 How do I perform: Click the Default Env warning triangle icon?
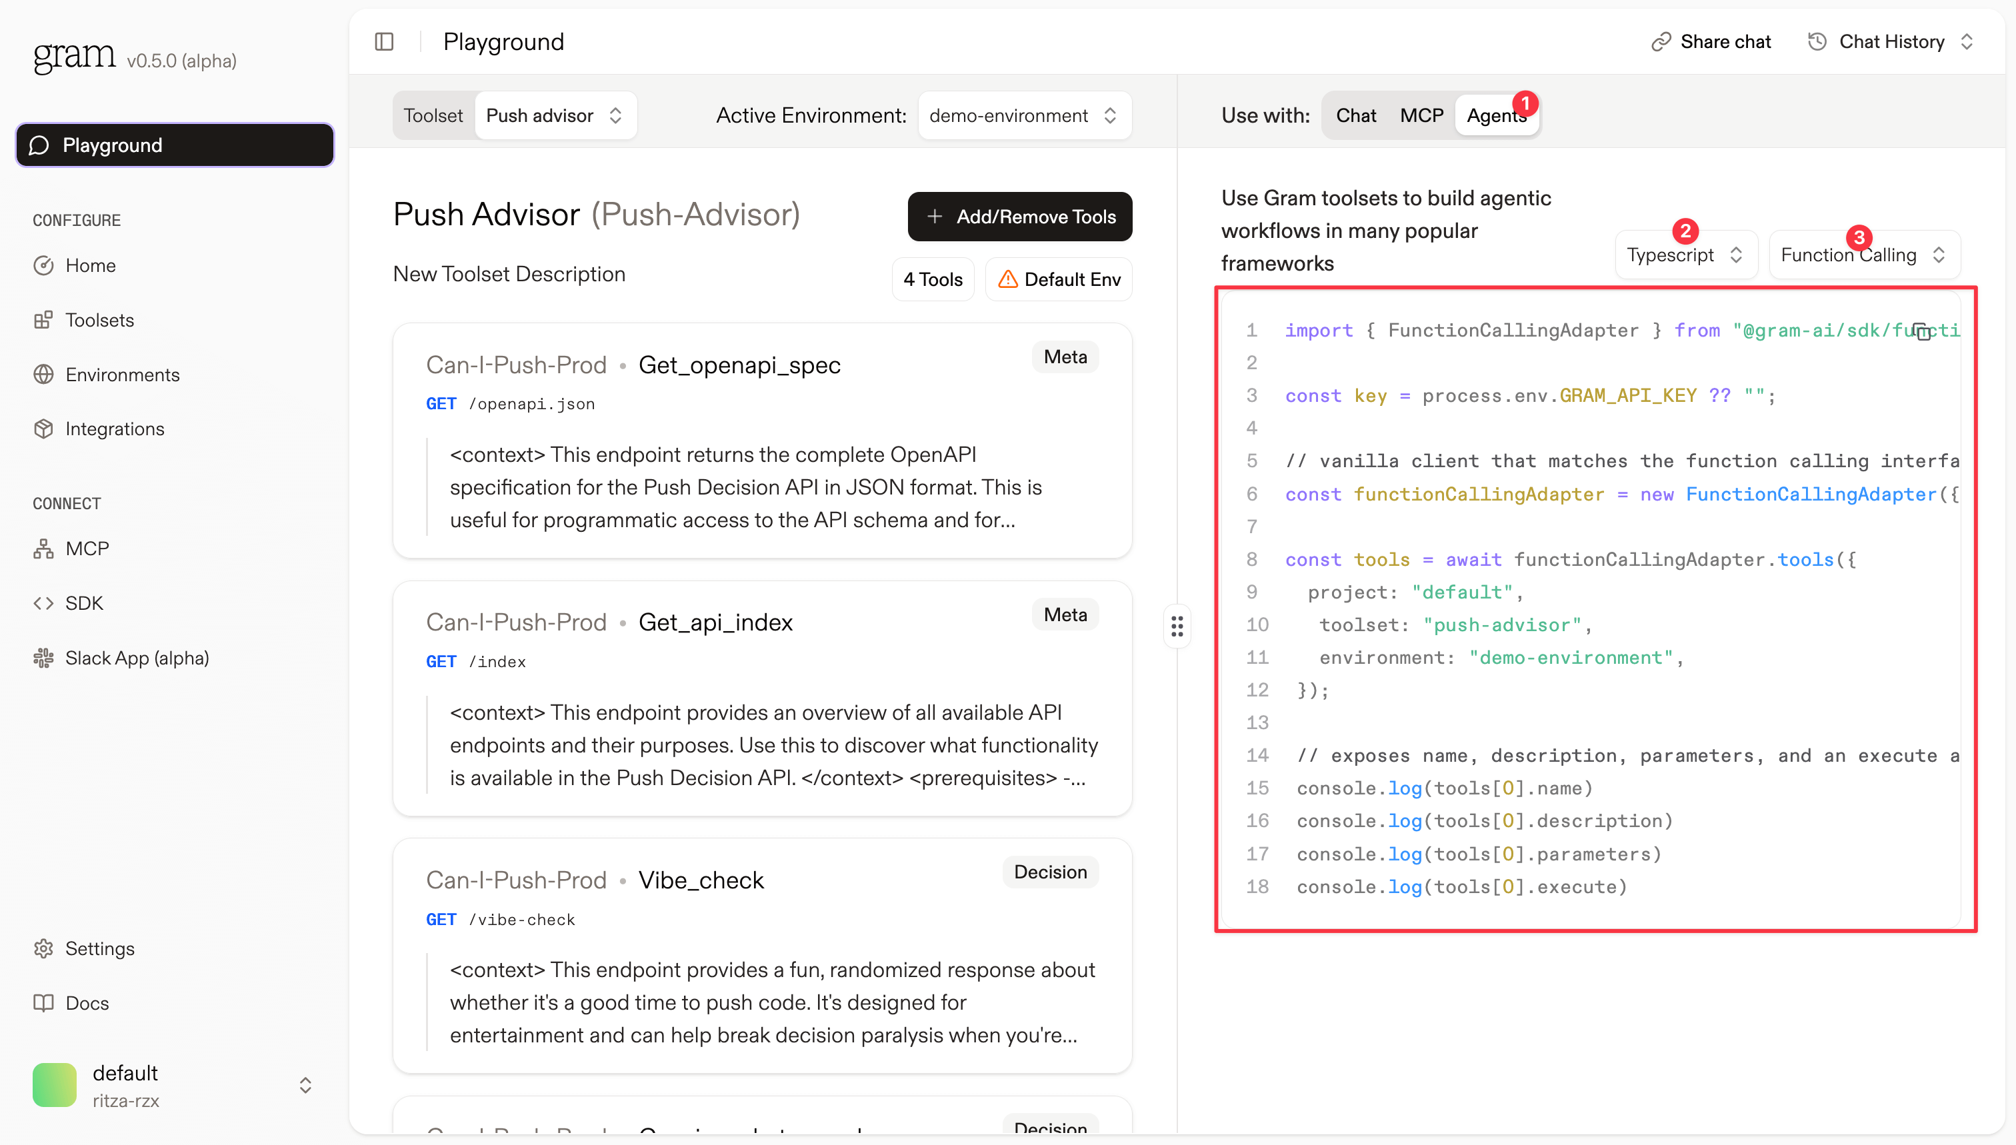1007,279
